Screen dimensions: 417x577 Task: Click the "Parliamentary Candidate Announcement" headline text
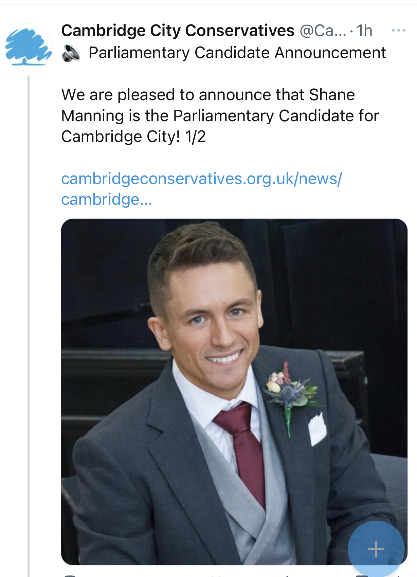click(x=237, y=53)
